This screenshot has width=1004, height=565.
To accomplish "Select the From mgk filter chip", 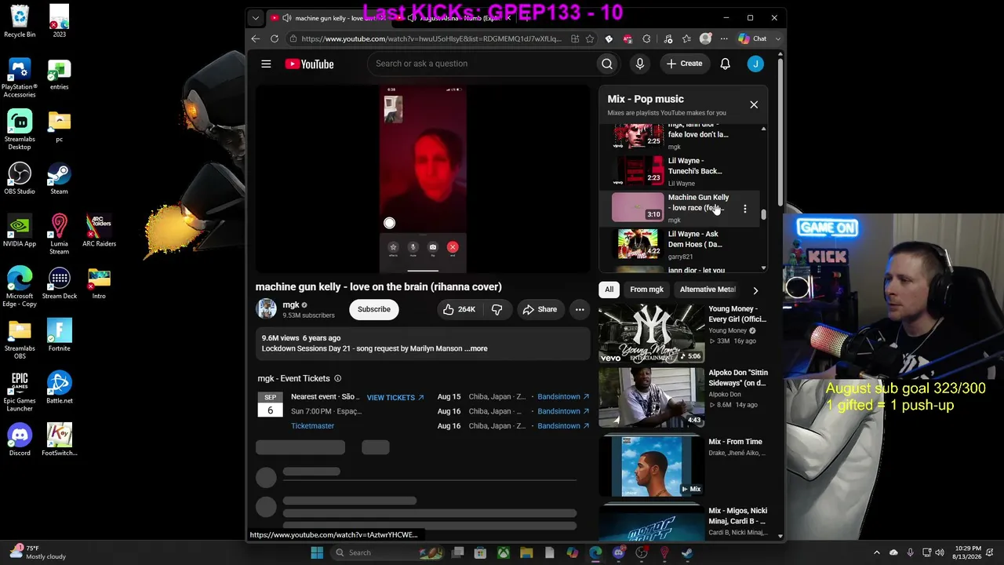I will (x=646, y=290).
